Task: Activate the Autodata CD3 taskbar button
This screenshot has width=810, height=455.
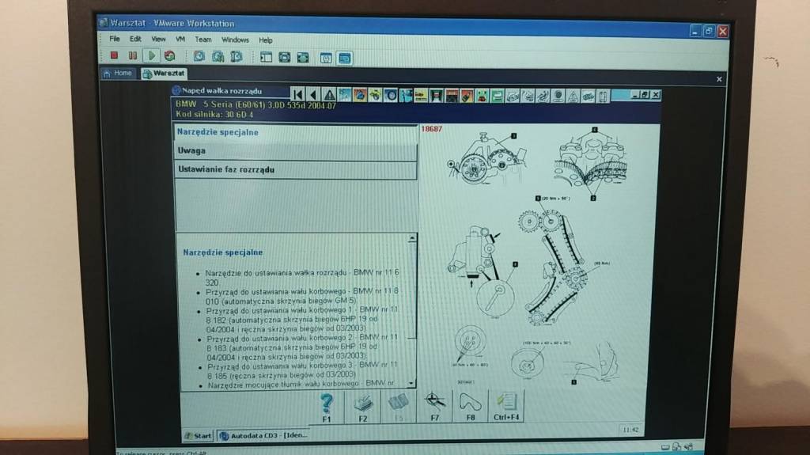Action: click(263, 436)
